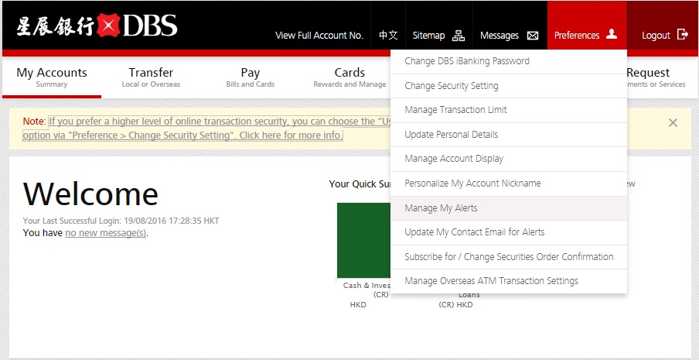Click the Sitemap hierarchy icon

(x=459, y=36)
